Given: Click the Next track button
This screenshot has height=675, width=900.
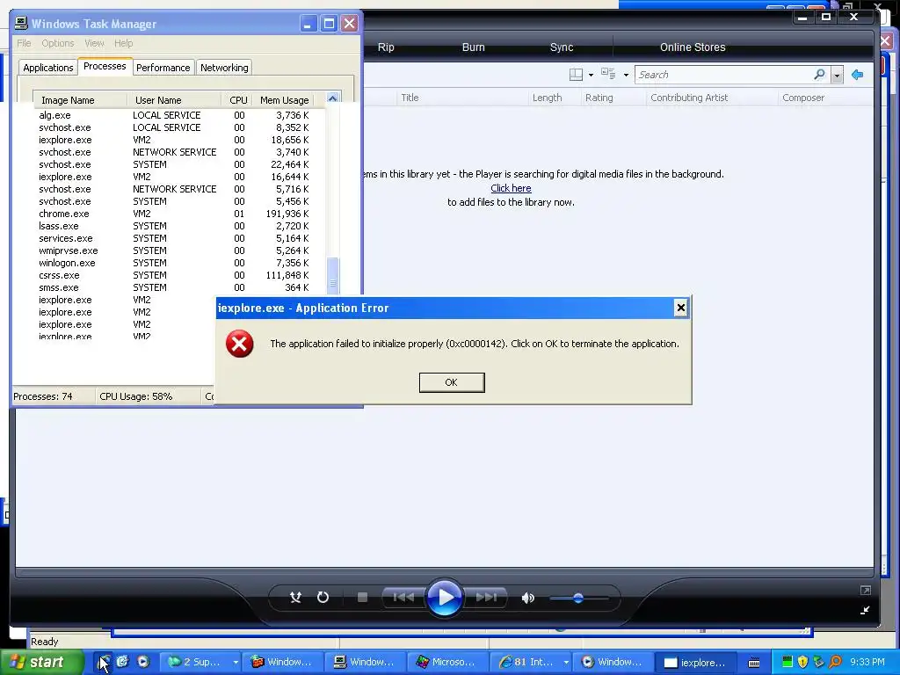Looking at the screenshot, I should [486, 598].
